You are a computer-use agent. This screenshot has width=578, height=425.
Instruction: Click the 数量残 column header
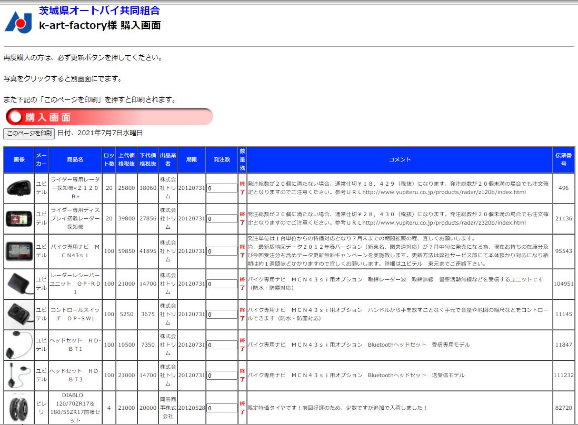(242, 159)
